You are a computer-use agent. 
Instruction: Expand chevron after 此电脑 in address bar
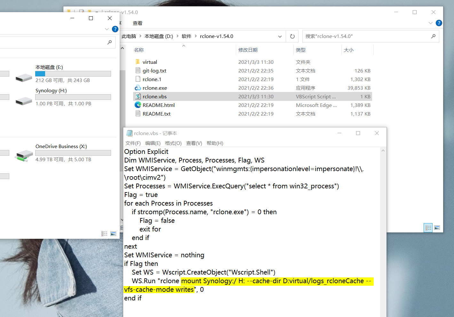click(140, 36)
